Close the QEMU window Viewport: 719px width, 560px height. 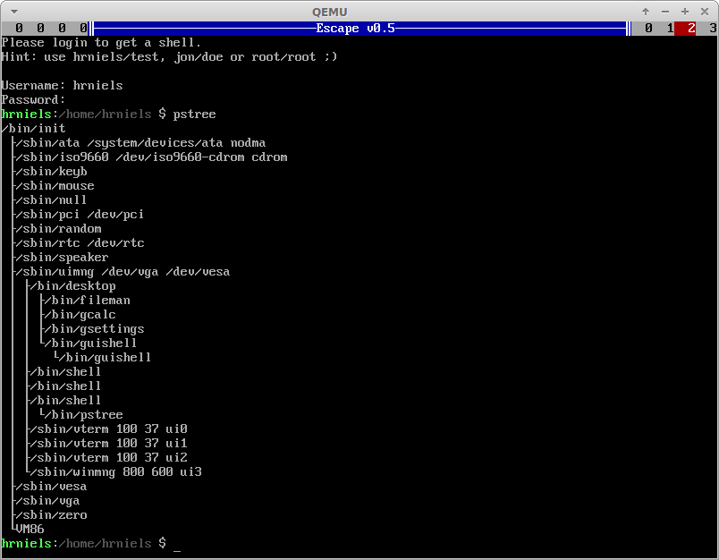coord(705,12)
